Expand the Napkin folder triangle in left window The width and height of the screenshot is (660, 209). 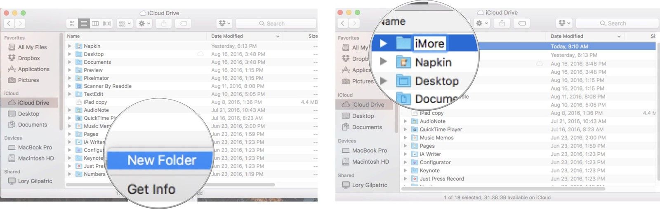(x=70, y=46)
